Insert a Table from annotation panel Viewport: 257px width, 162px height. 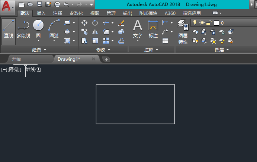pos(165,41)
